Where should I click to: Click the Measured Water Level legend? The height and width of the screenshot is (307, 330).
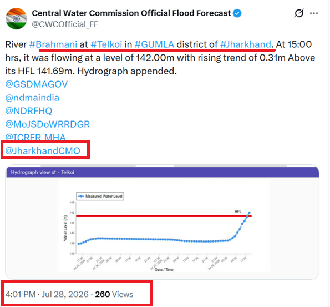pyautogui.click(x=100, y=196)
